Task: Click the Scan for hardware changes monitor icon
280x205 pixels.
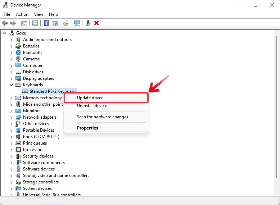Action: point(77,23)
